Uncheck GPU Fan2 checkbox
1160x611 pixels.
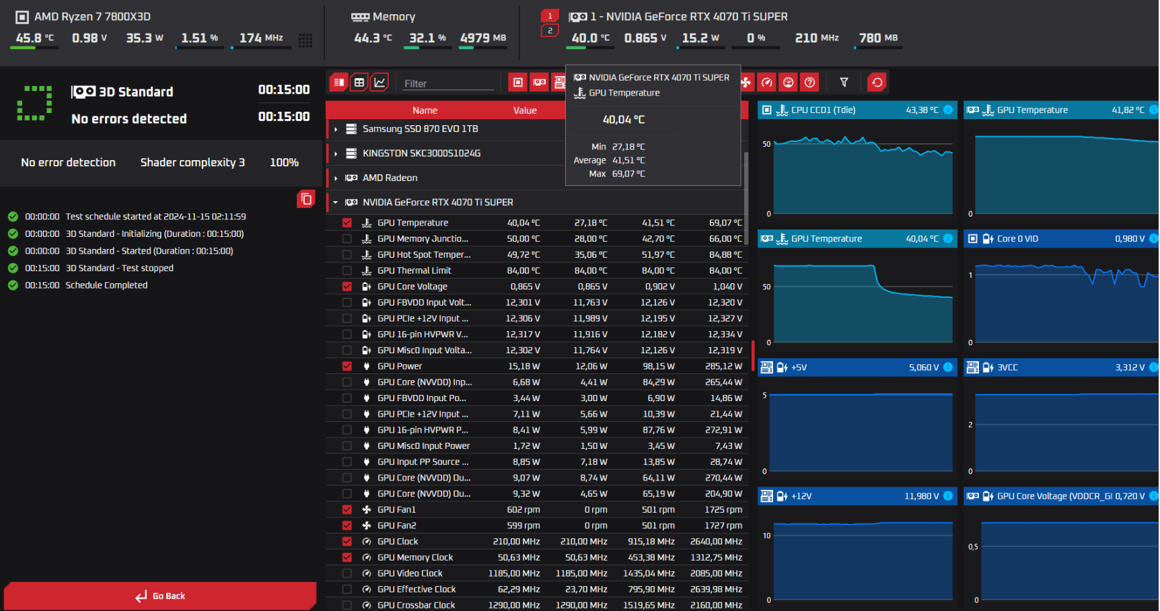[x=347, y=526]
